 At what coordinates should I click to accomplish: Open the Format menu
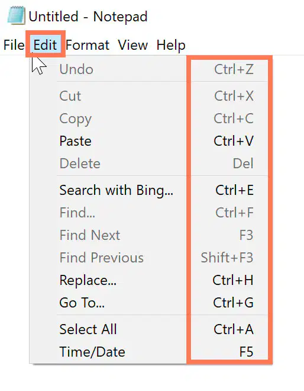[88, 45]
